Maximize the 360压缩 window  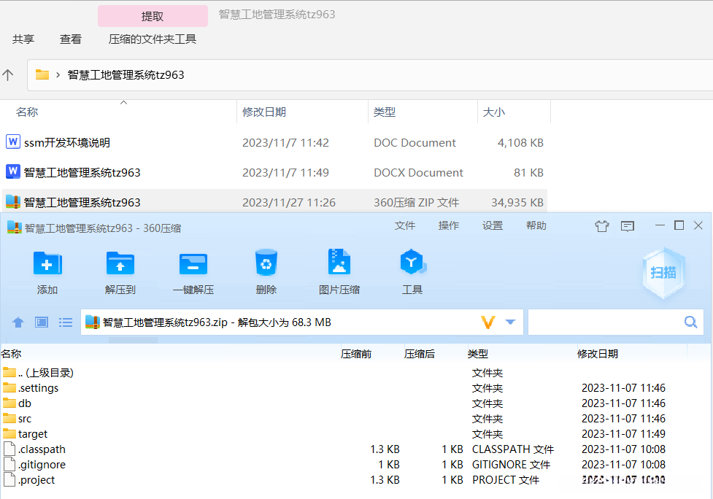click(x=679, y=225)
